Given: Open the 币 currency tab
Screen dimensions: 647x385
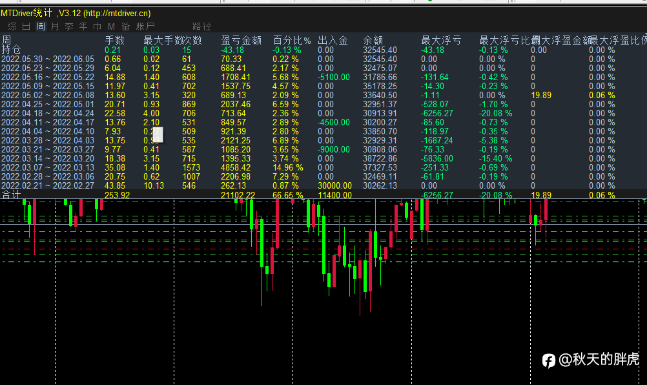Looking at the screenshot, I should coord(98,26).
